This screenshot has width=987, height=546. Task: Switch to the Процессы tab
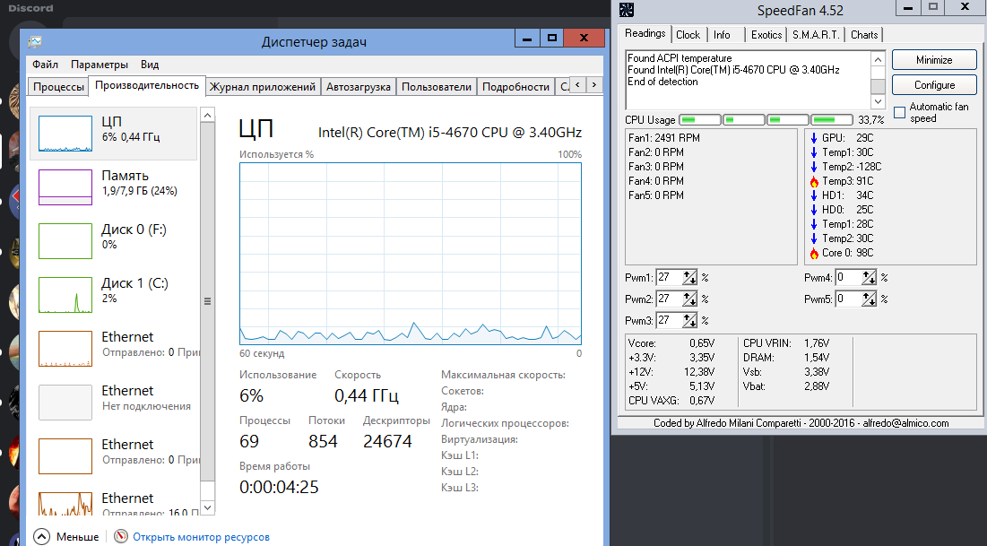58,87
